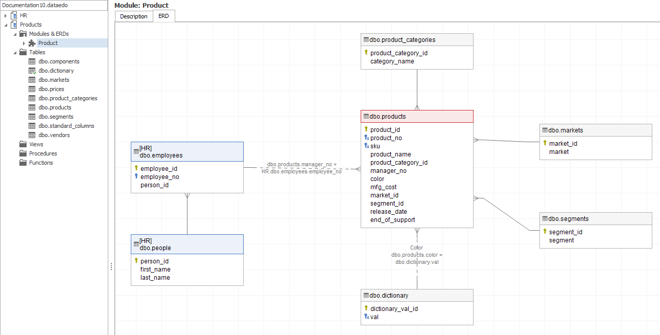The image size is (660, 335).
Task: Switch to the Description tab
Action: tap(133, 16)
